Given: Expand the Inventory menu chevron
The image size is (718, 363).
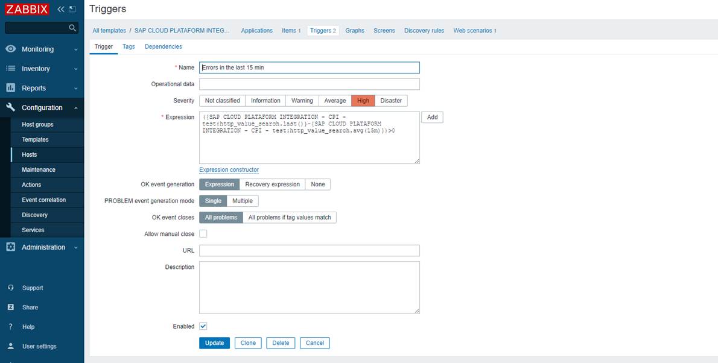Looking at the screenshot, I should pyautogui.click(x=76, y=69).
